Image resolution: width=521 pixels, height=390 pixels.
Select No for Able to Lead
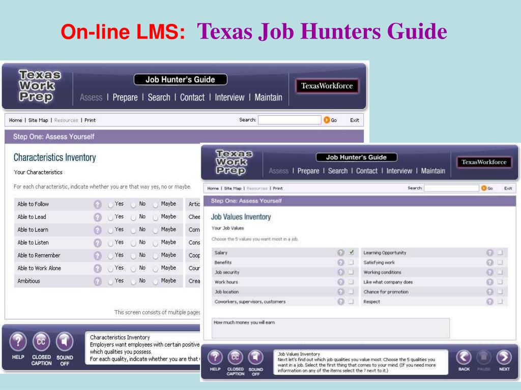coord(133,218)
